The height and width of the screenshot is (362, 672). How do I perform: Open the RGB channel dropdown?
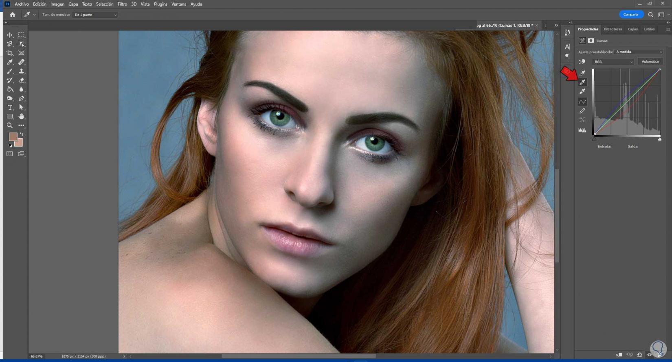pos(613,62)
